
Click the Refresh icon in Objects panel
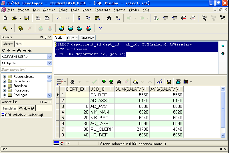4,50
